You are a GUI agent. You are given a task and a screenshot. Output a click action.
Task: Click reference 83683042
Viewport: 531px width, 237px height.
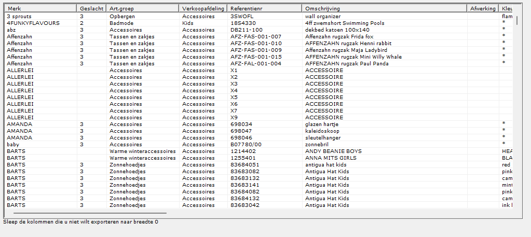click(x=245, y=205)
